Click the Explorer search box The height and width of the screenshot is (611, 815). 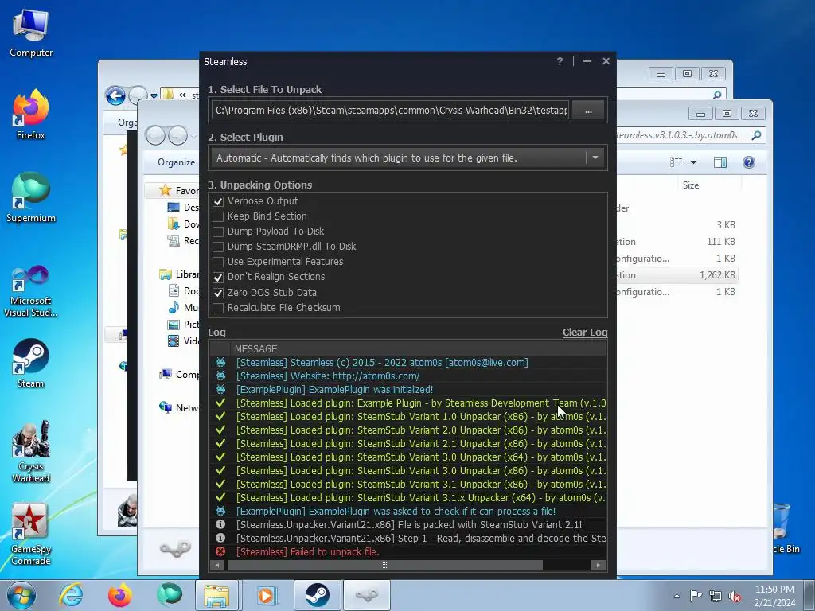pyautogui.click(x=689, y=135)
